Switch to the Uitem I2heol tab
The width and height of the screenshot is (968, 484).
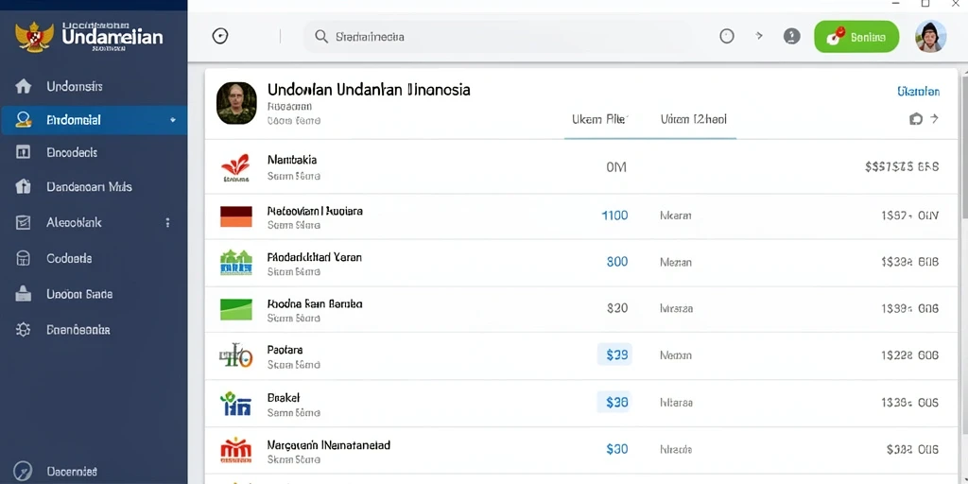(693, 118)
